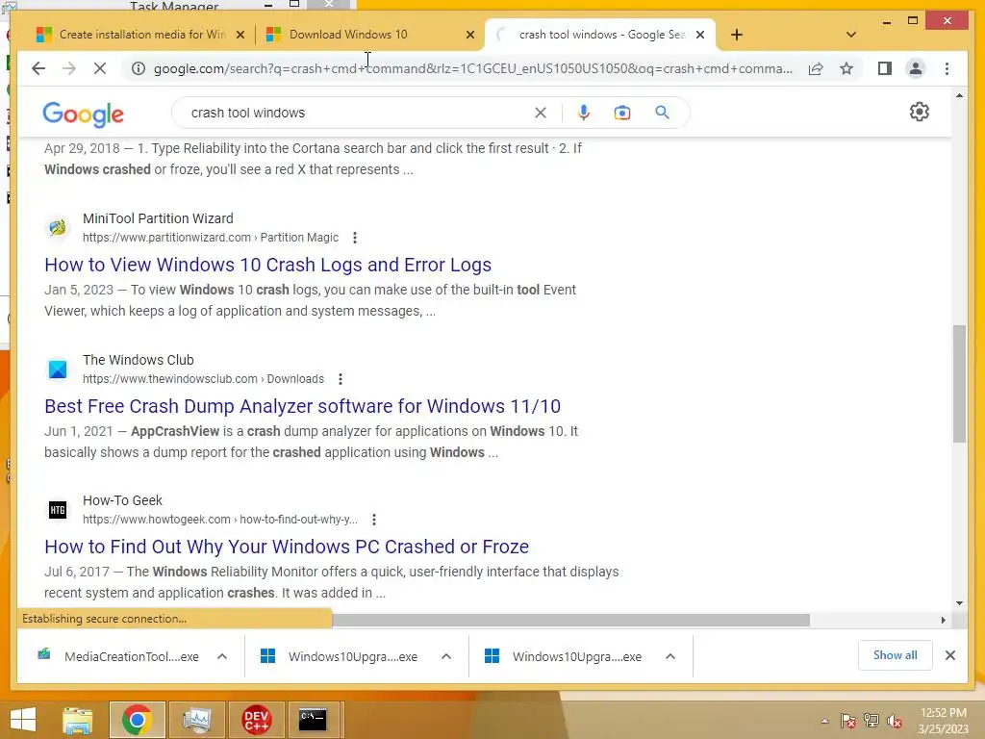Click the vertical scrollbar thumb
Viewport: 985px width, 739px height.
click(x=959, y=383)
